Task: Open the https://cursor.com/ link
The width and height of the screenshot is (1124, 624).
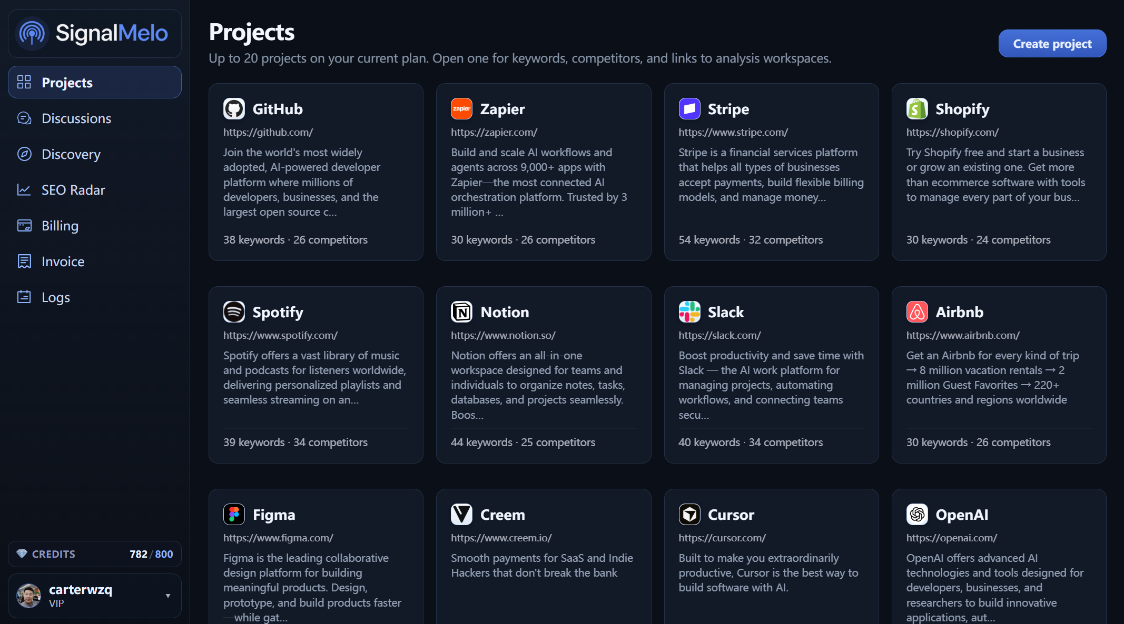Action: 722,538
